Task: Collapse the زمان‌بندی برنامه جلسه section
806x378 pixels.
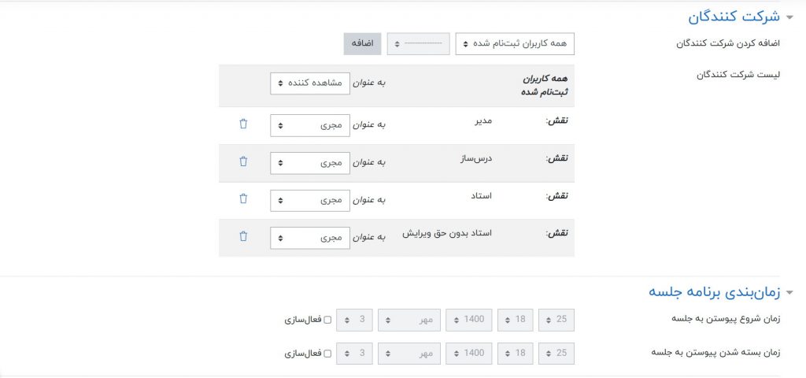Action: coord(789,291)
